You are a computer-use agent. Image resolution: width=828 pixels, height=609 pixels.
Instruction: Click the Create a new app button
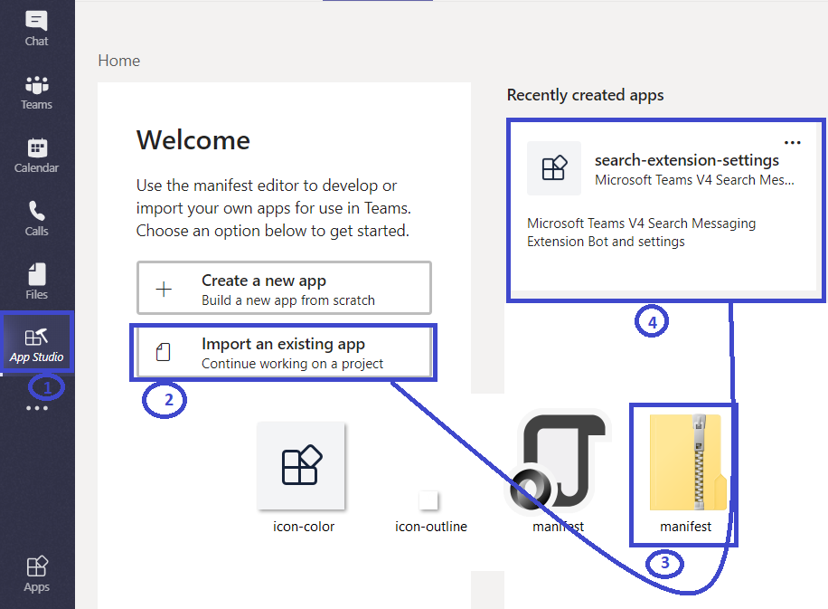point(284,288)
